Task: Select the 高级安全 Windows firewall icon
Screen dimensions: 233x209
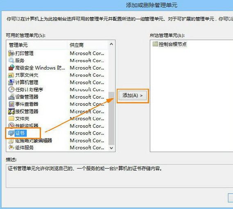Action: 11,67
